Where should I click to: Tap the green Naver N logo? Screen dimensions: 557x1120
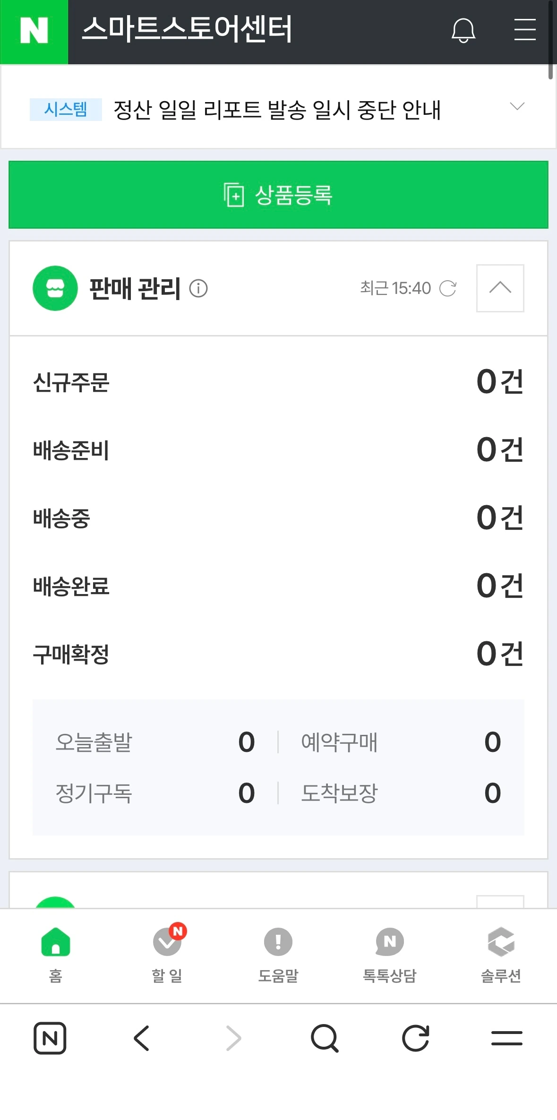[34, 32]
